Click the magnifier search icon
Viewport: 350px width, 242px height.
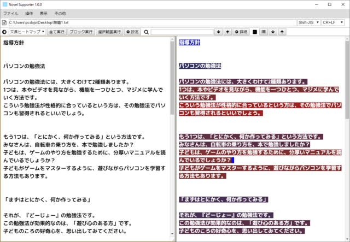point(147,32)
